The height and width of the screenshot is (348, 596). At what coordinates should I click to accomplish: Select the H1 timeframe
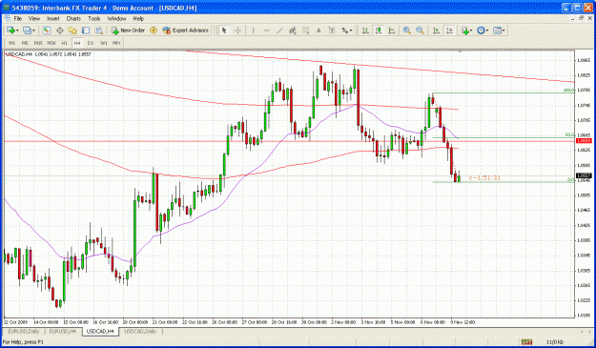tap(64, 43)
